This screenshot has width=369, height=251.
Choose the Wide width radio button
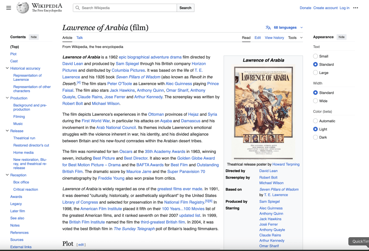[x=316, y=101]
